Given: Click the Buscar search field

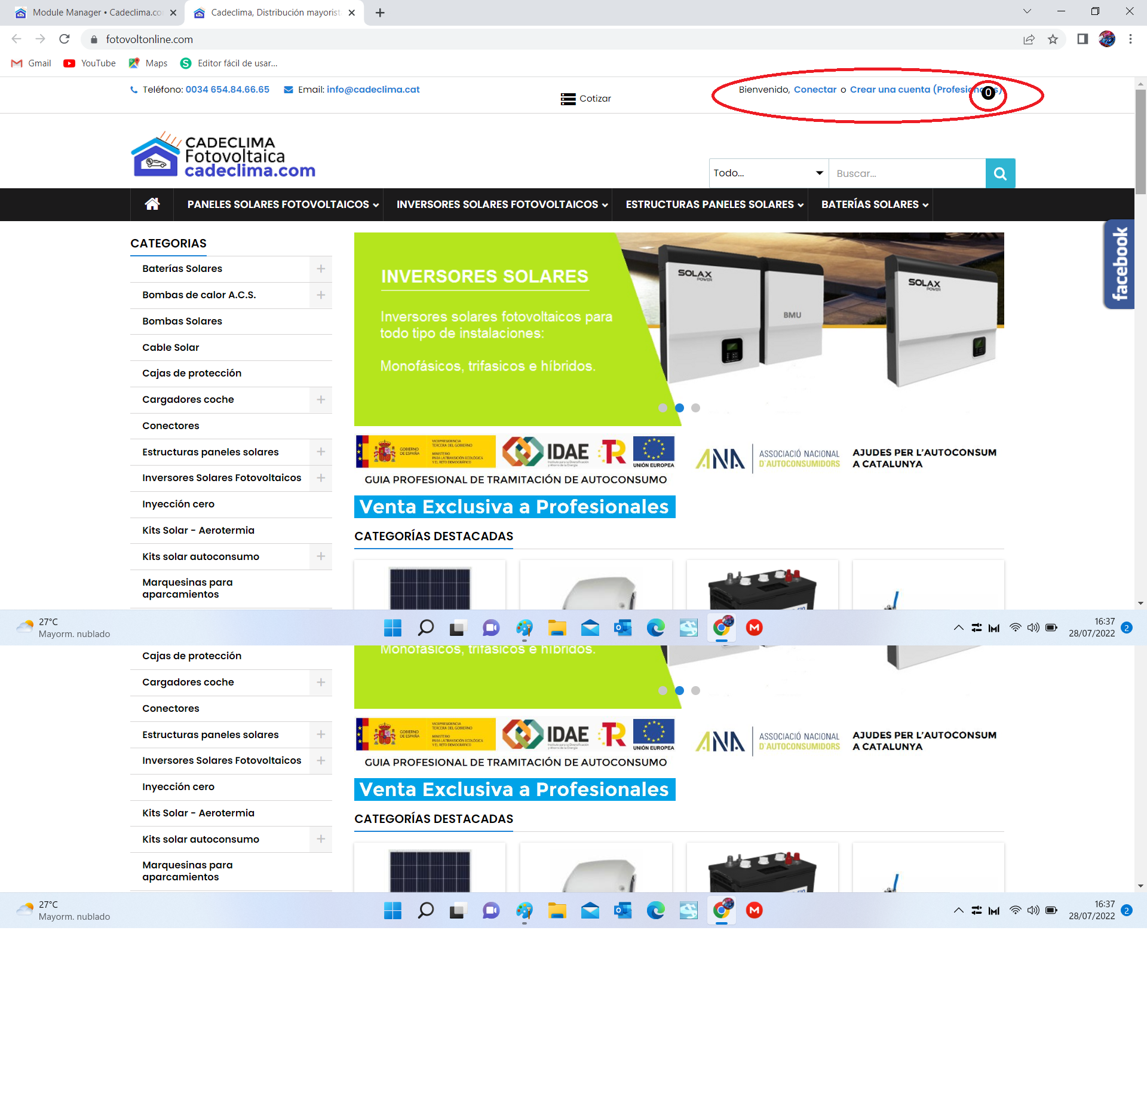Looking at the screenshot, I should pyautogui.click(x=906, y=173).
